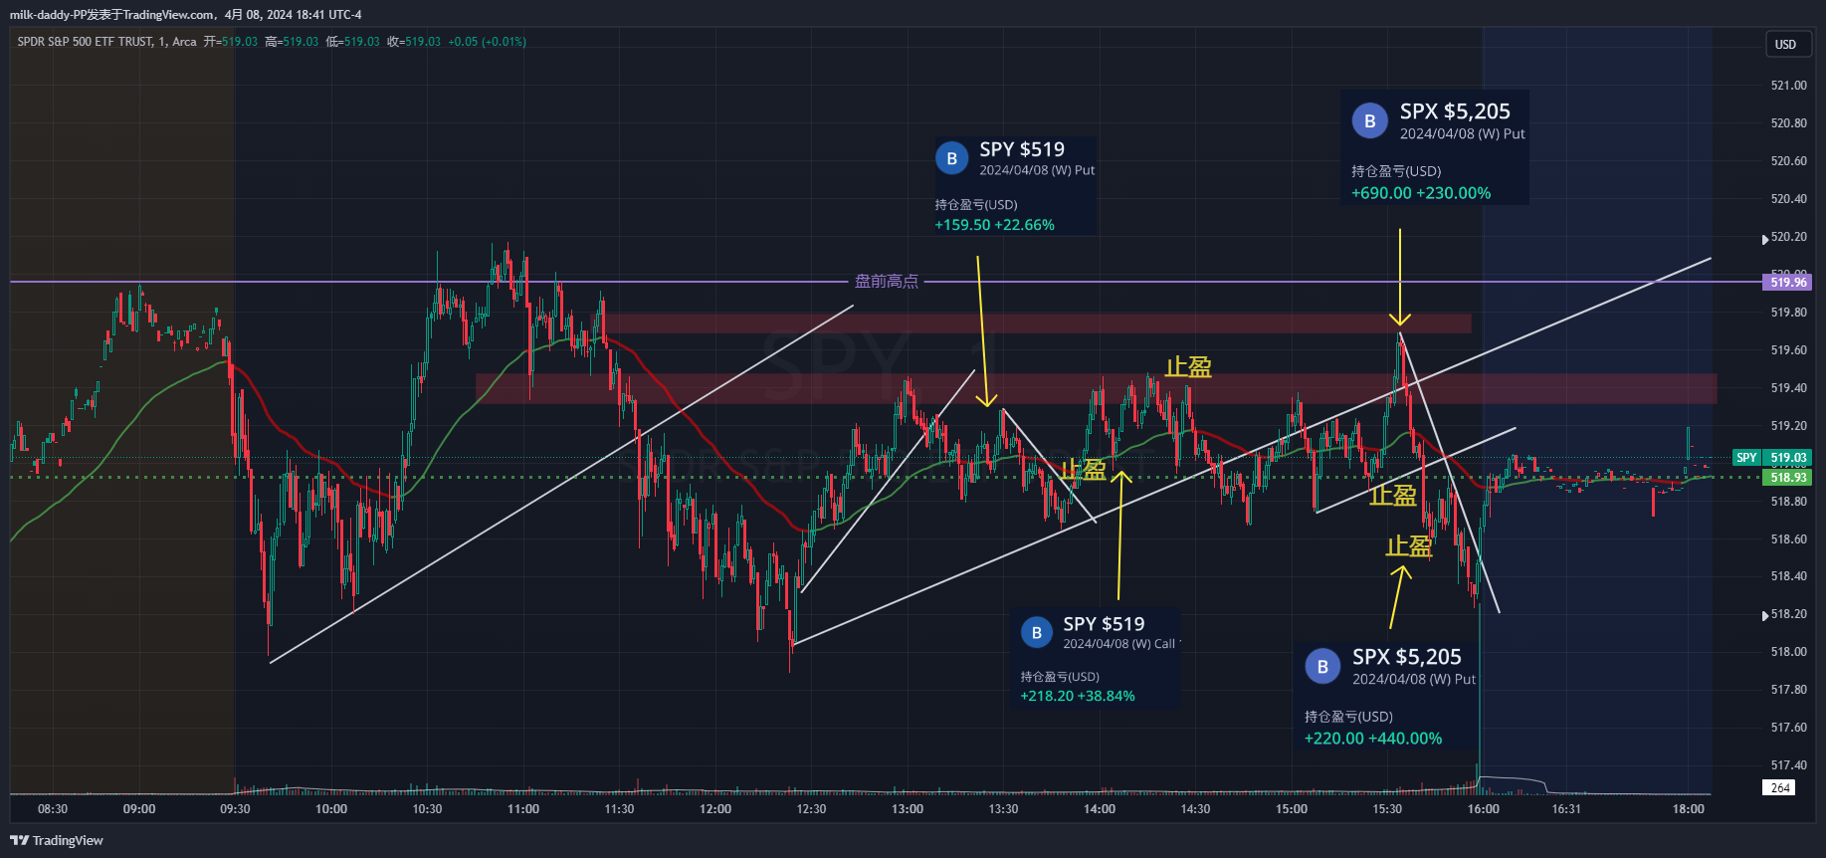Viewport: 1826px width, 858px height.
Task: Click yellow up arrowhead above SPY Call card
Action: (x=1121, y=477)
